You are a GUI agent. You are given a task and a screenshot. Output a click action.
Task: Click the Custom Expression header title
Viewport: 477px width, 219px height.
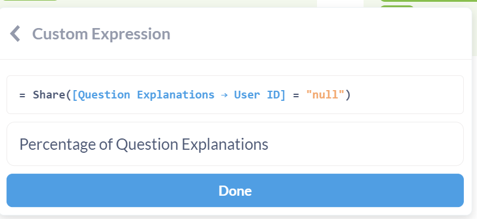tap(101, 34)
